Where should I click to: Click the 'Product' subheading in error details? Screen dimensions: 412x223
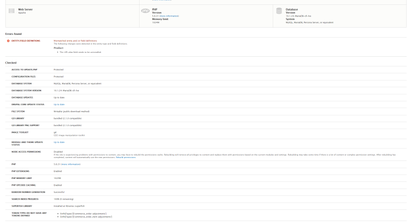coord(58,48)
